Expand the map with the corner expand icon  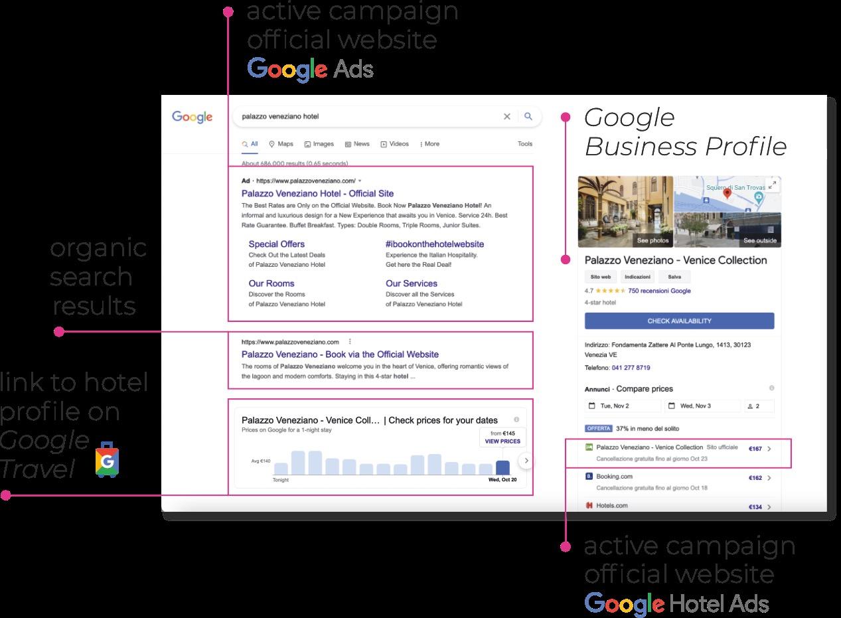click(772, 185)
